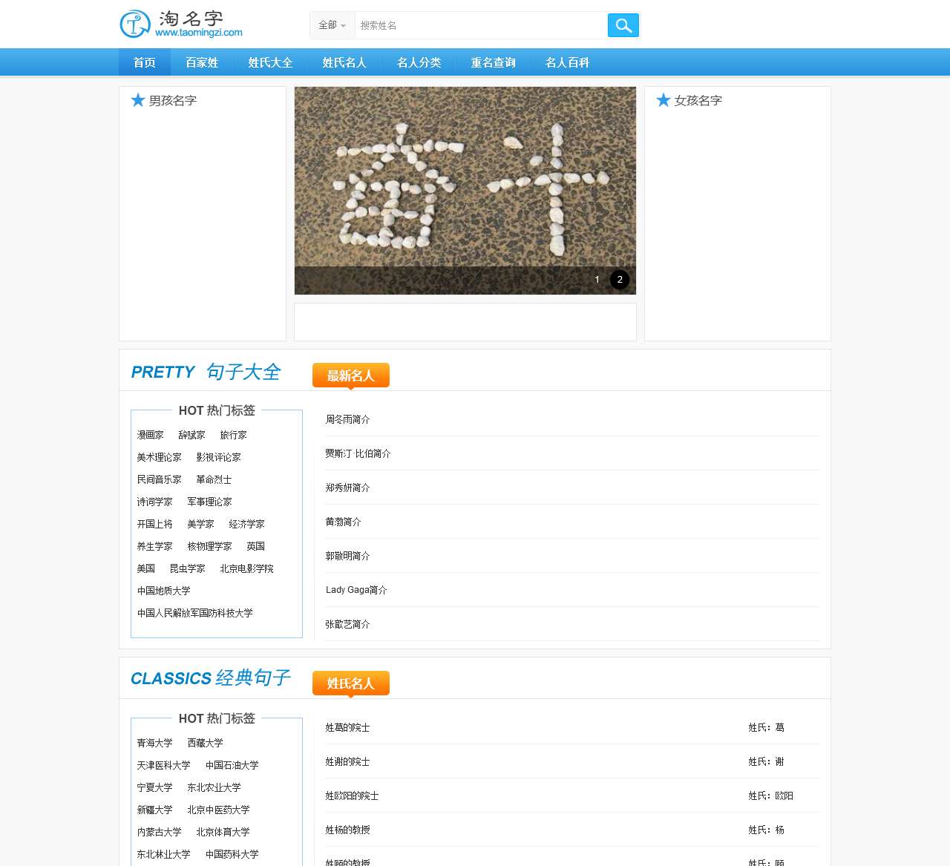The image size is (950, 866).
Task: Click the stone-character banner image
Action: click(x=465, y=191)
